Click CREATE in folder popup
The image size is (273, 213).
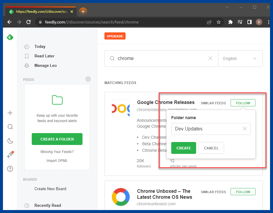pyautogui.click(x=183, y=148)
